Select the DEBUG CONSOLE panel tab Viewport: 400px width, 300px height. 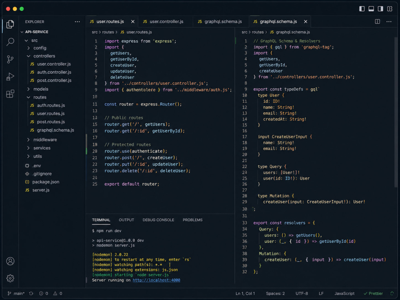click(158, 220)
